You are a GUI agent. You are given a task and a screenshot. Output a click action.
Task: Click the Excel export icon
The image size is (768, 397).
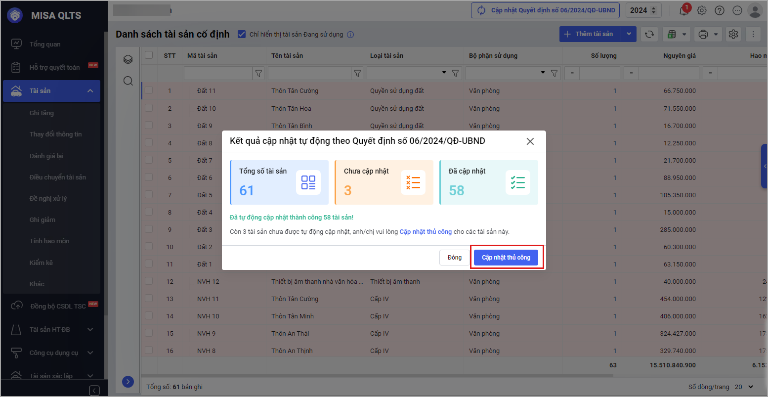pos(672,34)
